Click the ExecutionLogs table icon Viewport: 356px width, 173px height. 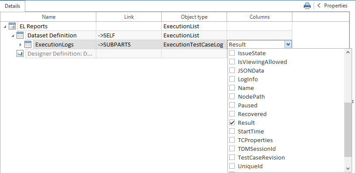click(x=28, y=45)
